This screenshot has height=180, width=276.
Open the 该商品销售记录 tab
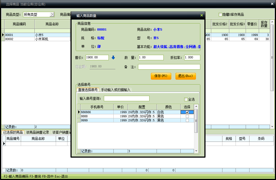click(x=37, y=132)
